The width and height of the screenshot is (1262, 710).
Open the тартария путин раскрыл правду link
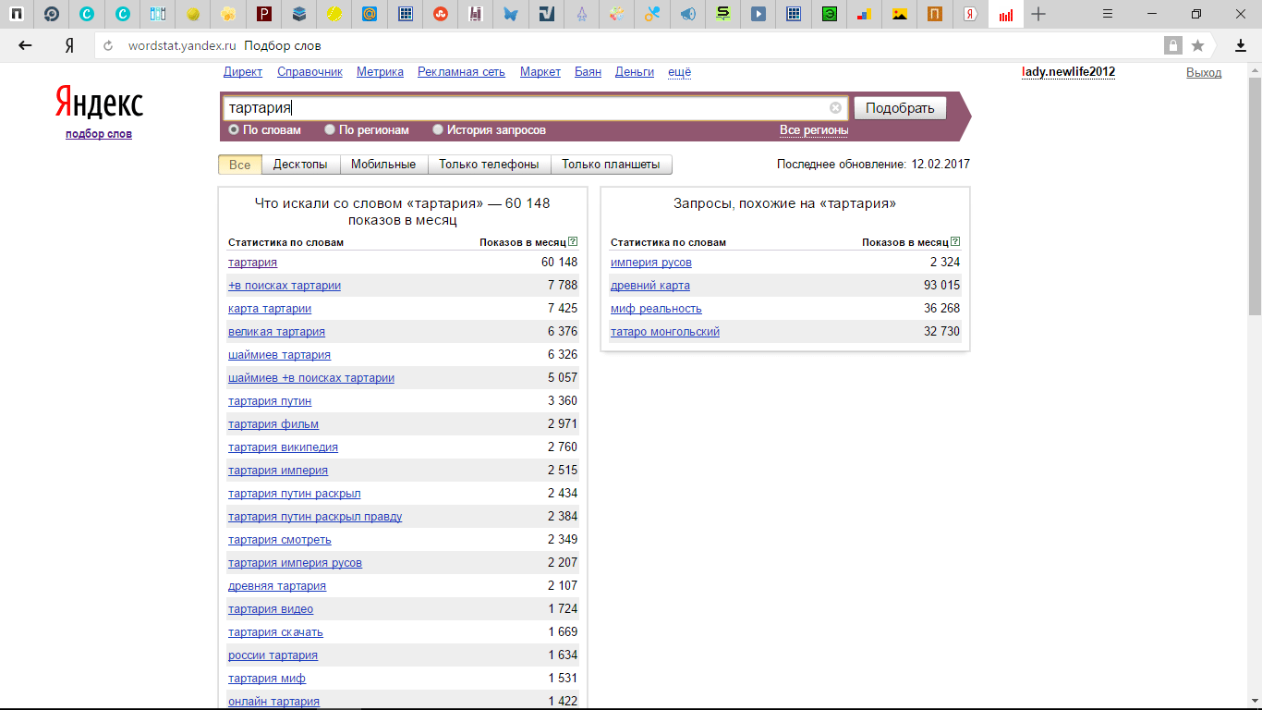(x=315, y=517)
